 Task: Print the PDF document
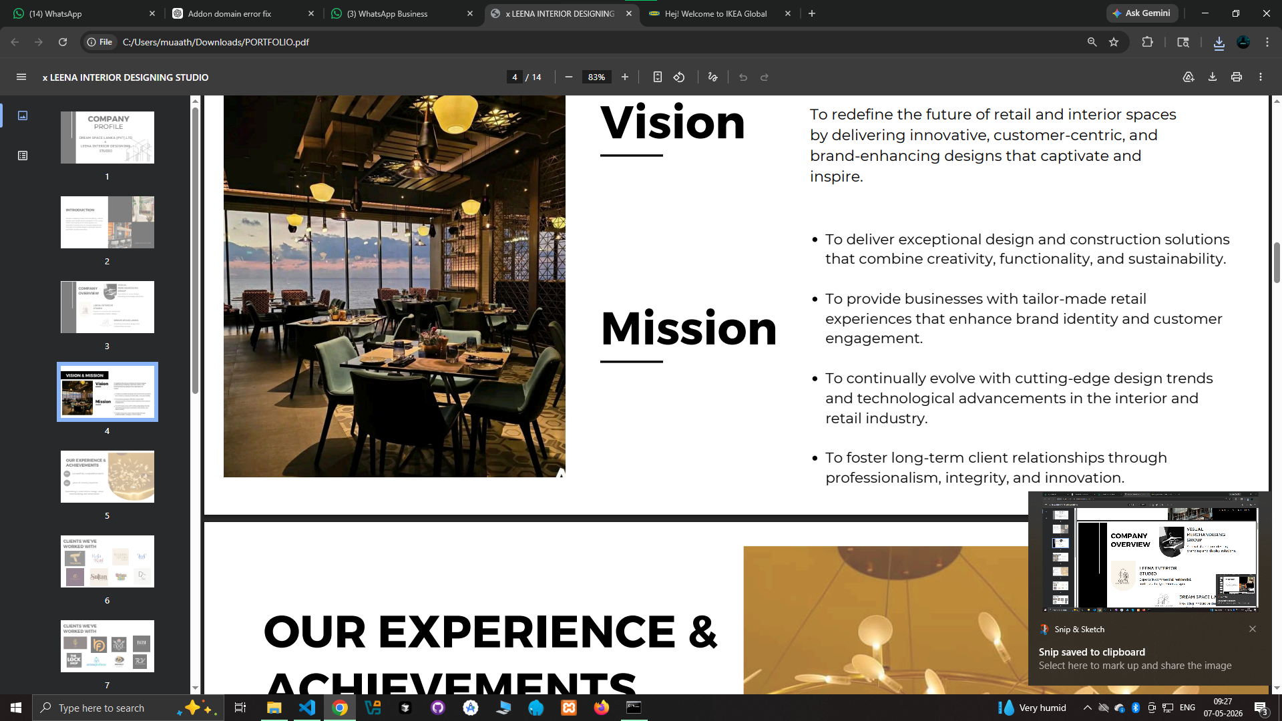click(x=1237, y=77)
